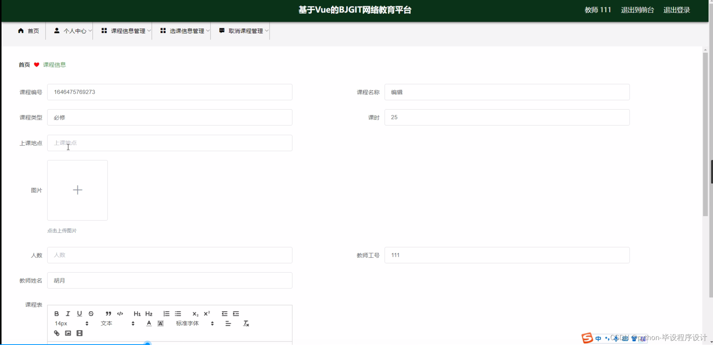This screenshot has width=713, height=345.
Task: Insert a hyperlink in the editor
Action: point(57,333)
